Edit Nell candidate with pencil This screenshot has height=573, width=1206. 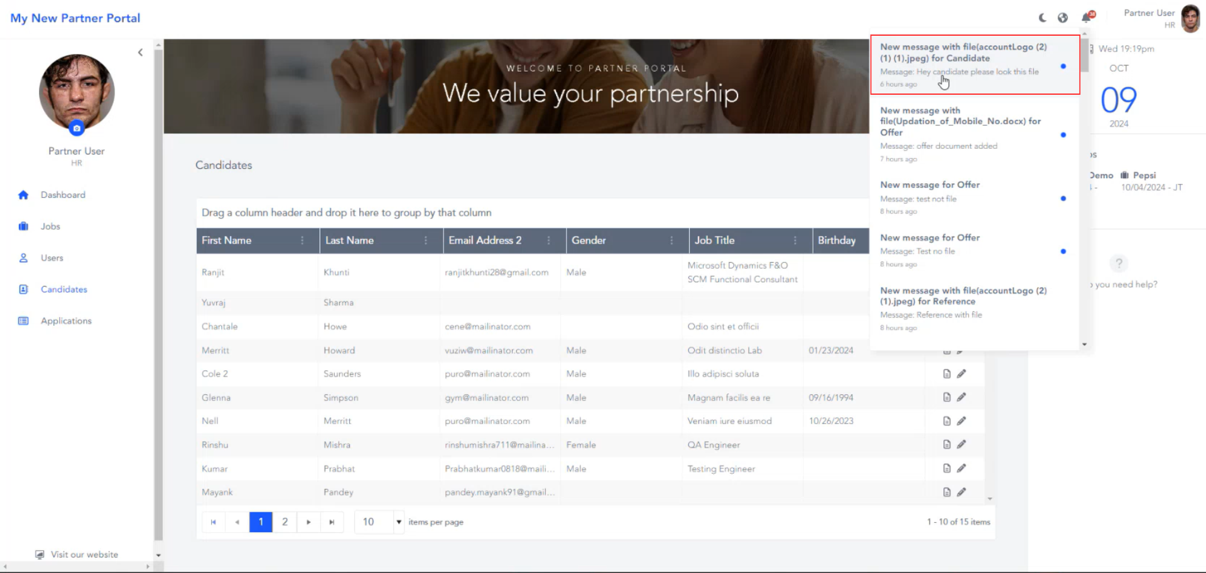[961, 421]
